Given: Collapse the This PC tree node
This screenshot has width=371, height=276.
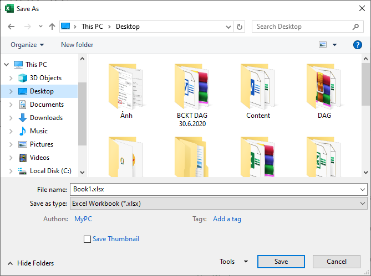Looking at the screenshot, I should (7, 64).
